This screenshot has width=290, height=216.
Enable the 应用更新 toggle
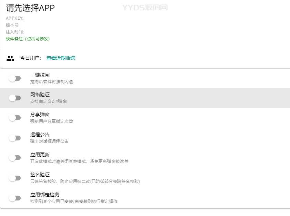(15, 158)
